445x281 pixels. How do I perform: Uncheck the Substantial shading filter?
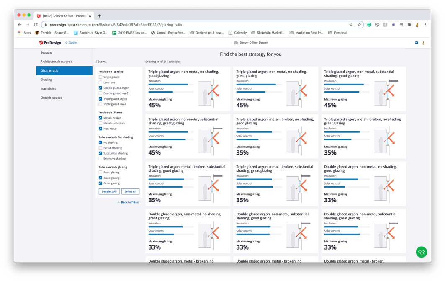click(100, 153)
